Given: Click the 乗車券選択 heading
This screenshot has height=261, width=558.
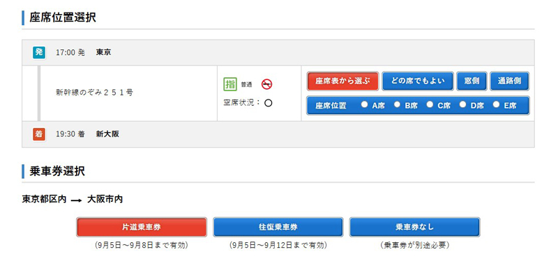Looking at the screenshot, I should 57,171.
